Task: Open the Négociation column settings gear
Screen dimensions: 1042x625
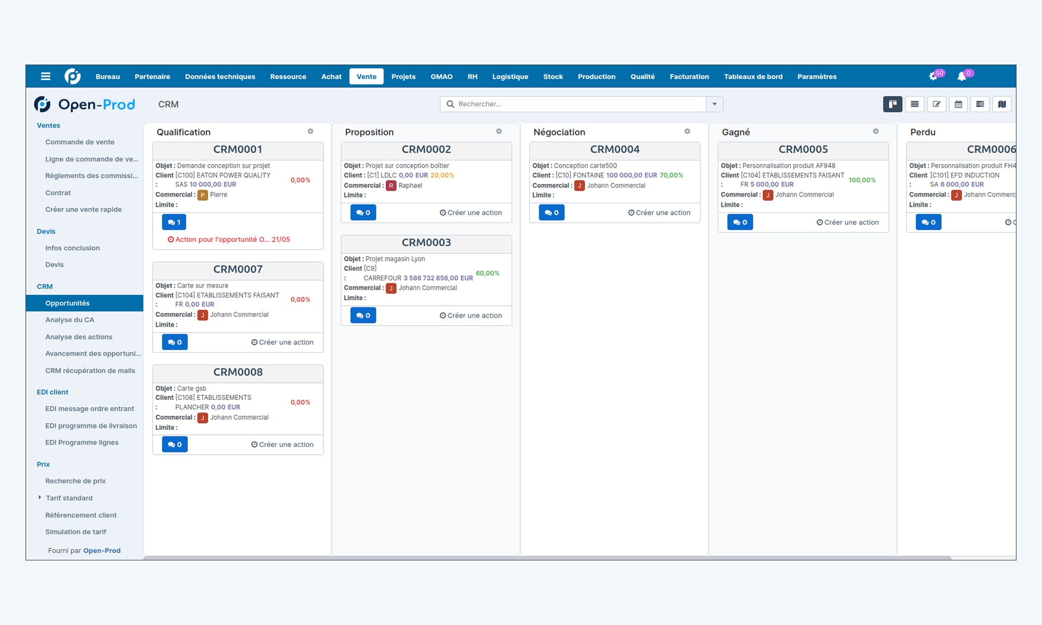Action: [687, 131]
